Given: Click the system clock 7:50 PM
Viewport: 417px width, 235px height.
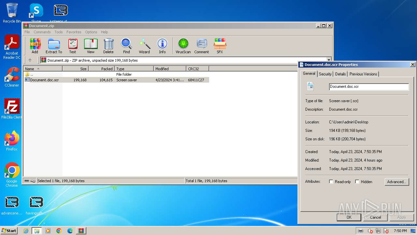Looking at the screenshot, I should tap(400, 231).
